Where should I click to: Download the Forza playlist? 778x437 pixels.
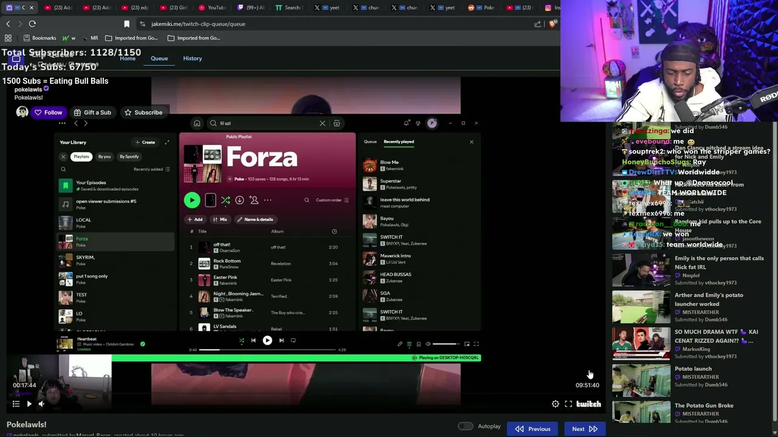tap(239, 200)
